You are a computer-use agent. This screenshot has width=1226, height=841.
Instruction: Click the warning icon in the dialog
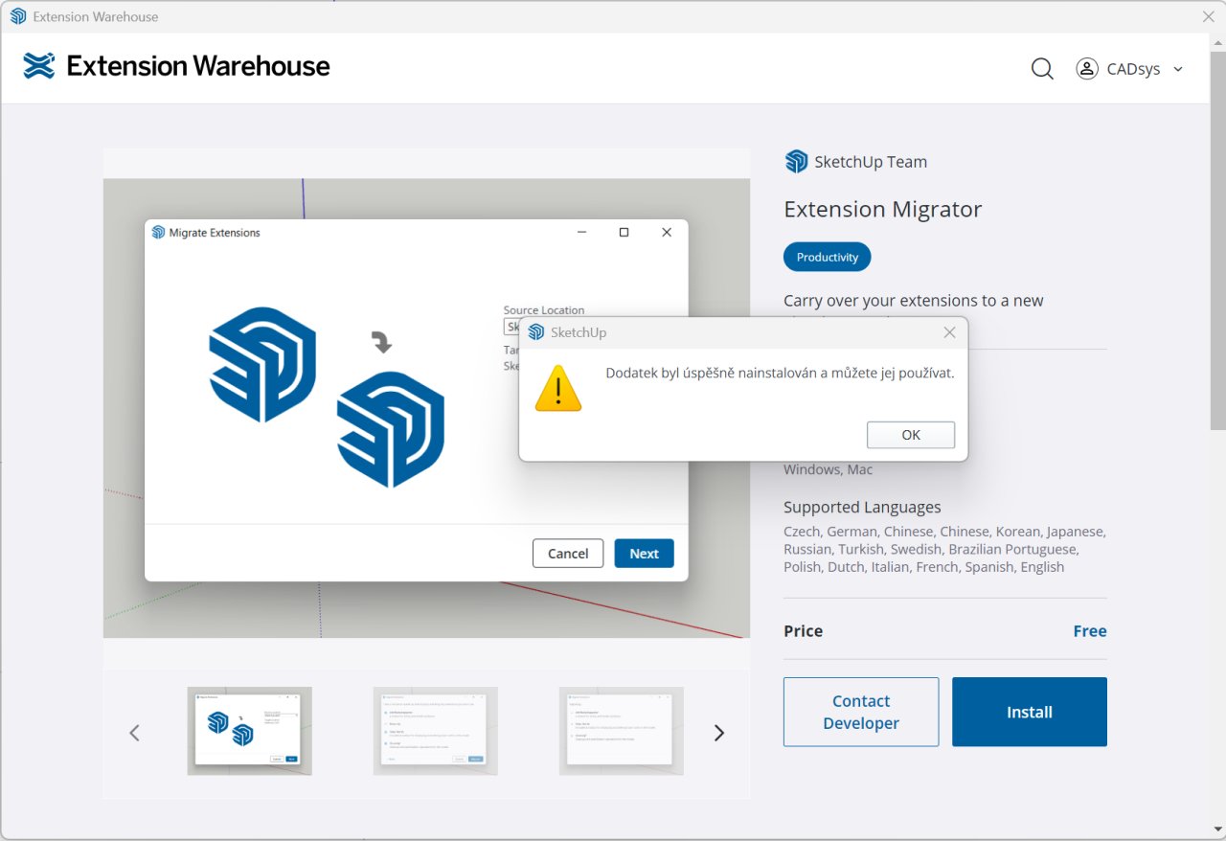click(558, 388)
